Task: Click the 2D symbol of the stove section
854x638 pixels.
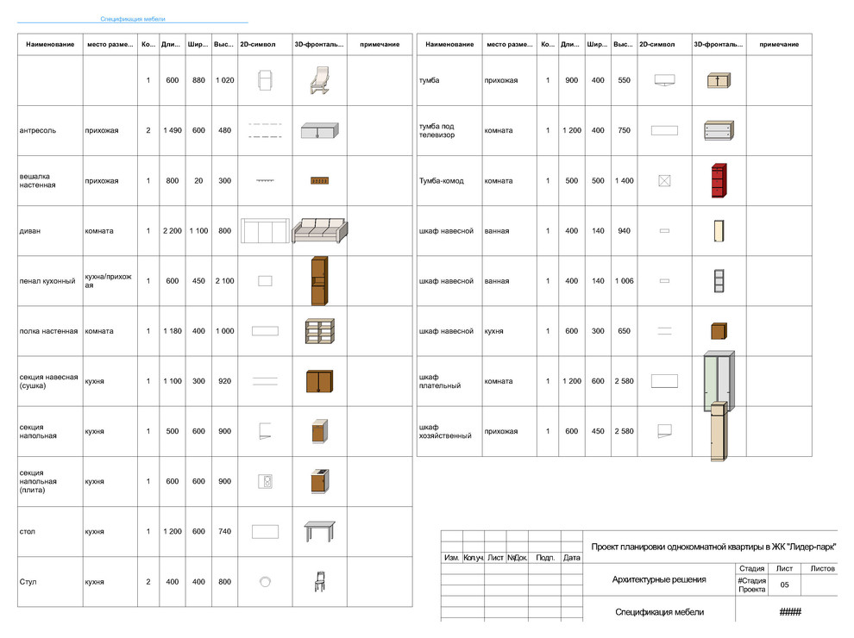Action: pos(266,481)
